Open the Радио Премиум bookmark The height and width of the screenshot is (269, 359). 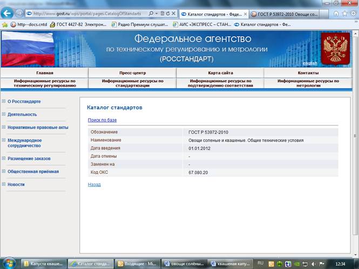[x=140, y=24]
